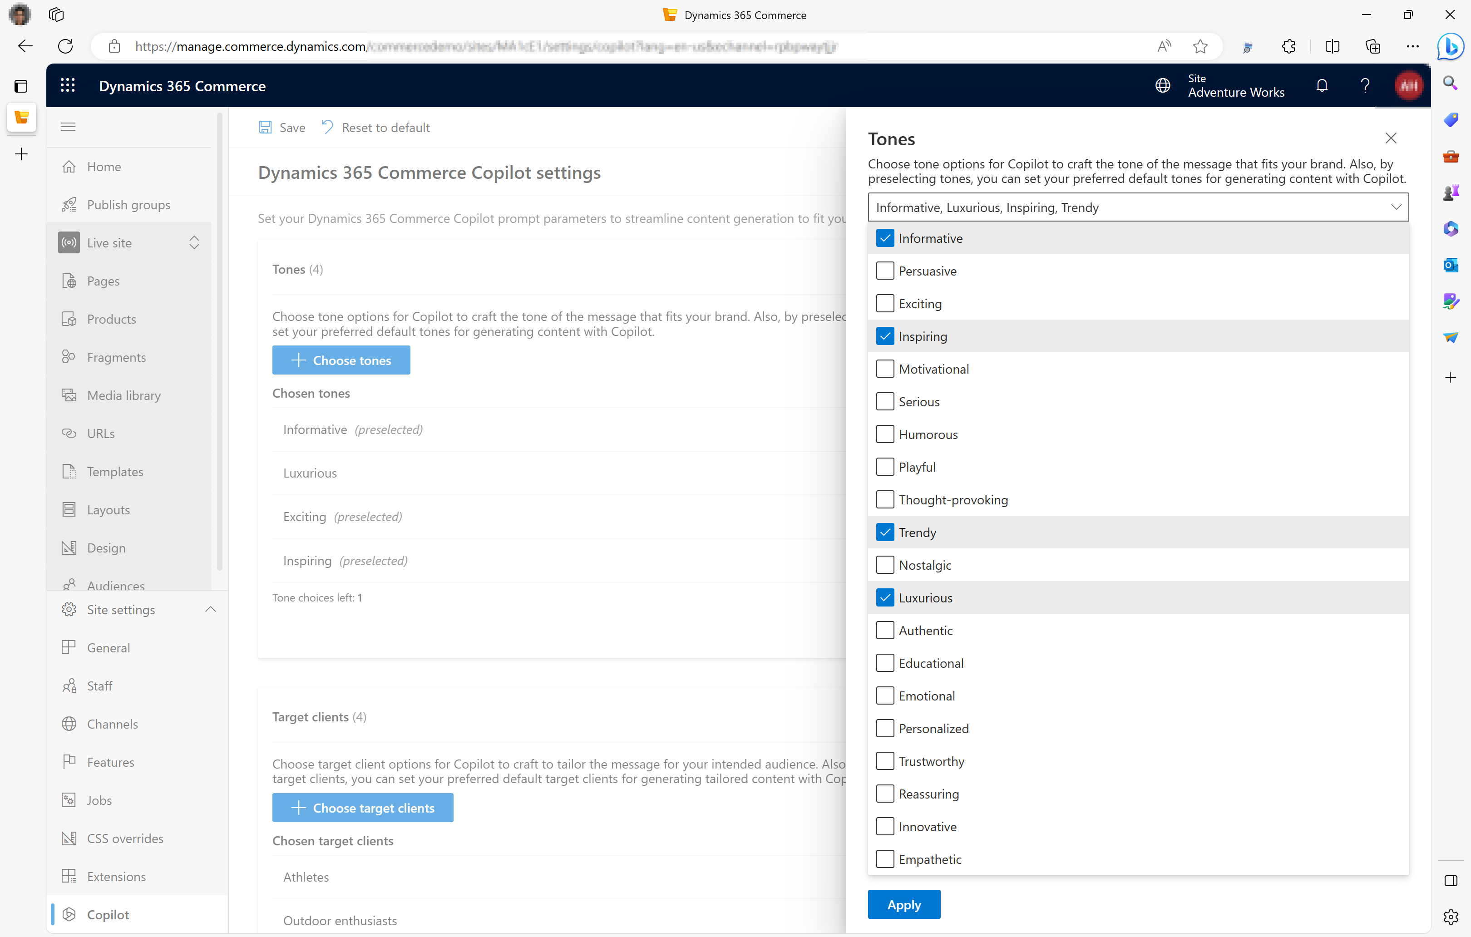Click the Apply button in Tones panel

point(904,905)
